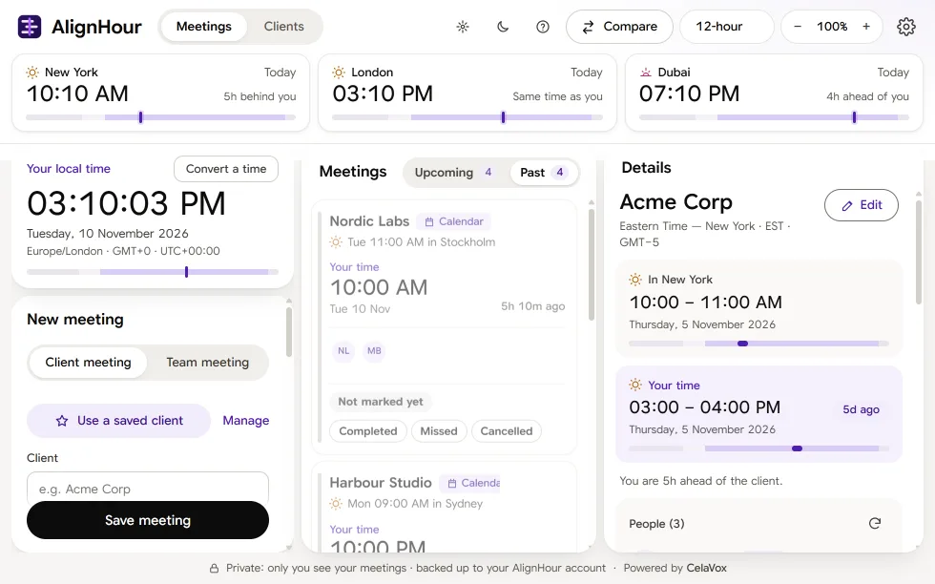
Task: Click the 03:10:03 PM local clock
Action: [x=126, y=203]
